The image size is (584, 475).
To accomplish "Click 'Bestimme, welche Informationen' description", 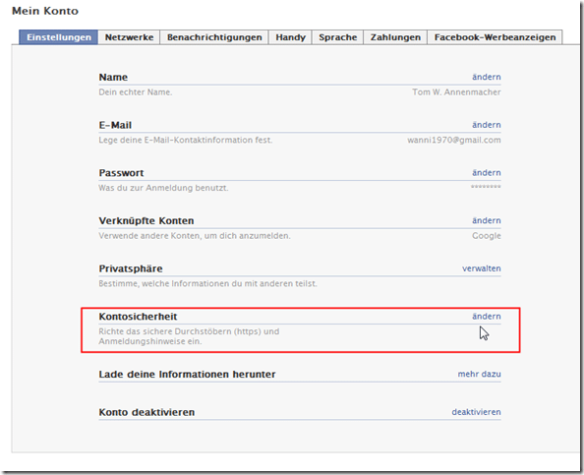I will coord(207,283).
